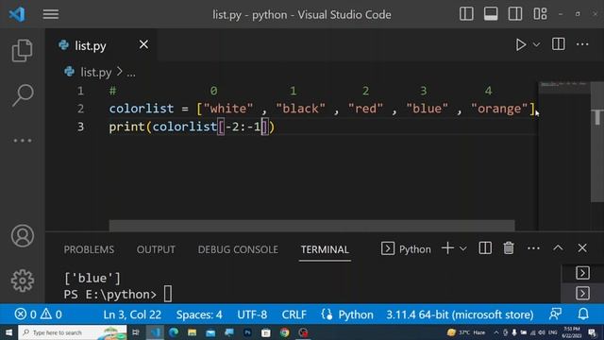This screenshot has height=340, width=604.
Task: Open the Windows Start menu
Action: (x=8, y=332)
